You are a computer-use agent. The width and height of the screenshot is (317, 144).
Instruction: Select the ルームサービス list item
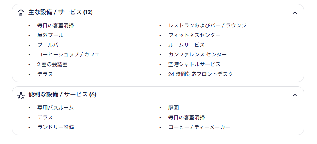(186, 45)
